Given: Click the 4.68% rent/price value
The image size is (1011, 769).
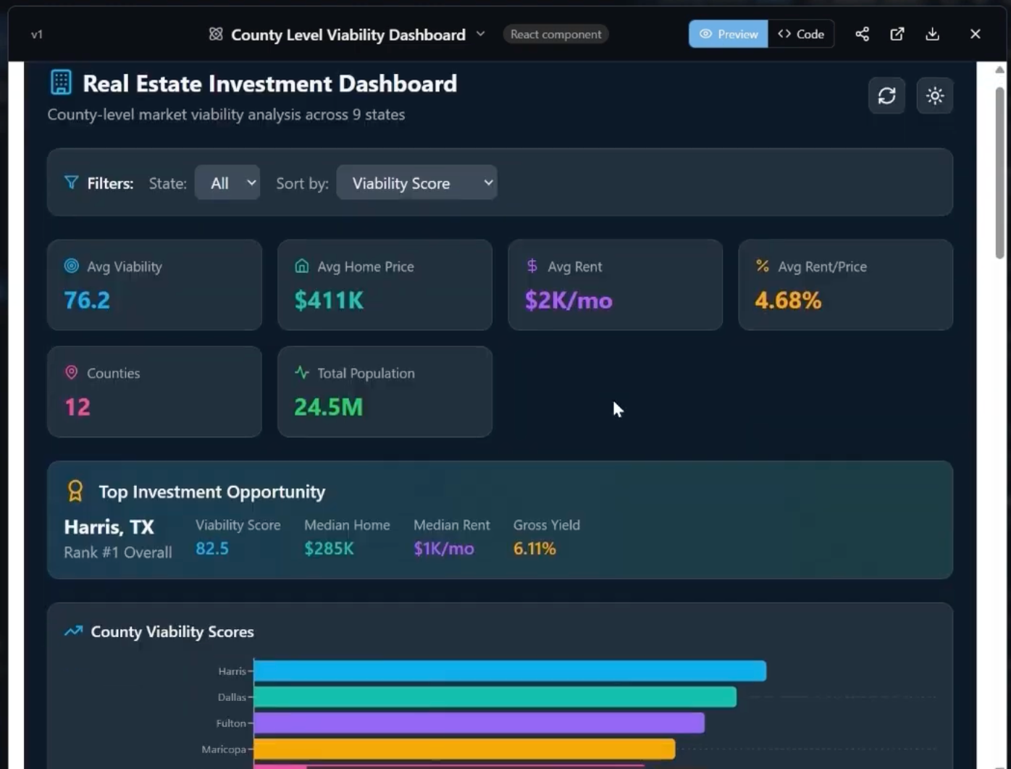Looking at the screenshot, I should point(788,300).
